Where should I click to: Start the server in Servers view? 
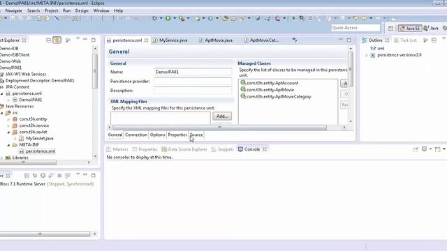pos(43,176)
